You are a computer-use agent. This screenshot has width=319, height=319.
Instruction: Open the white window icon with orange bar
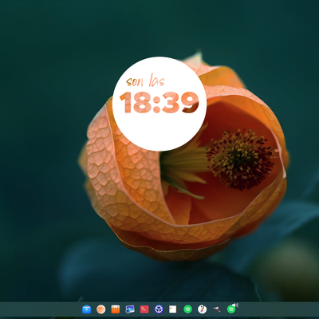pos(173,309)
